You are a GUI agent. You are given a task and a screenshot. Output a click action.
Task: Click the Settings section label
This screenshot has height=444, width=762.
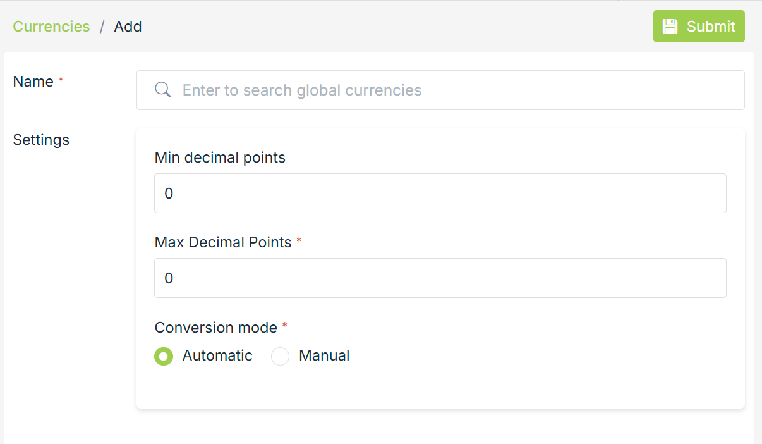[x=41, y=140]
